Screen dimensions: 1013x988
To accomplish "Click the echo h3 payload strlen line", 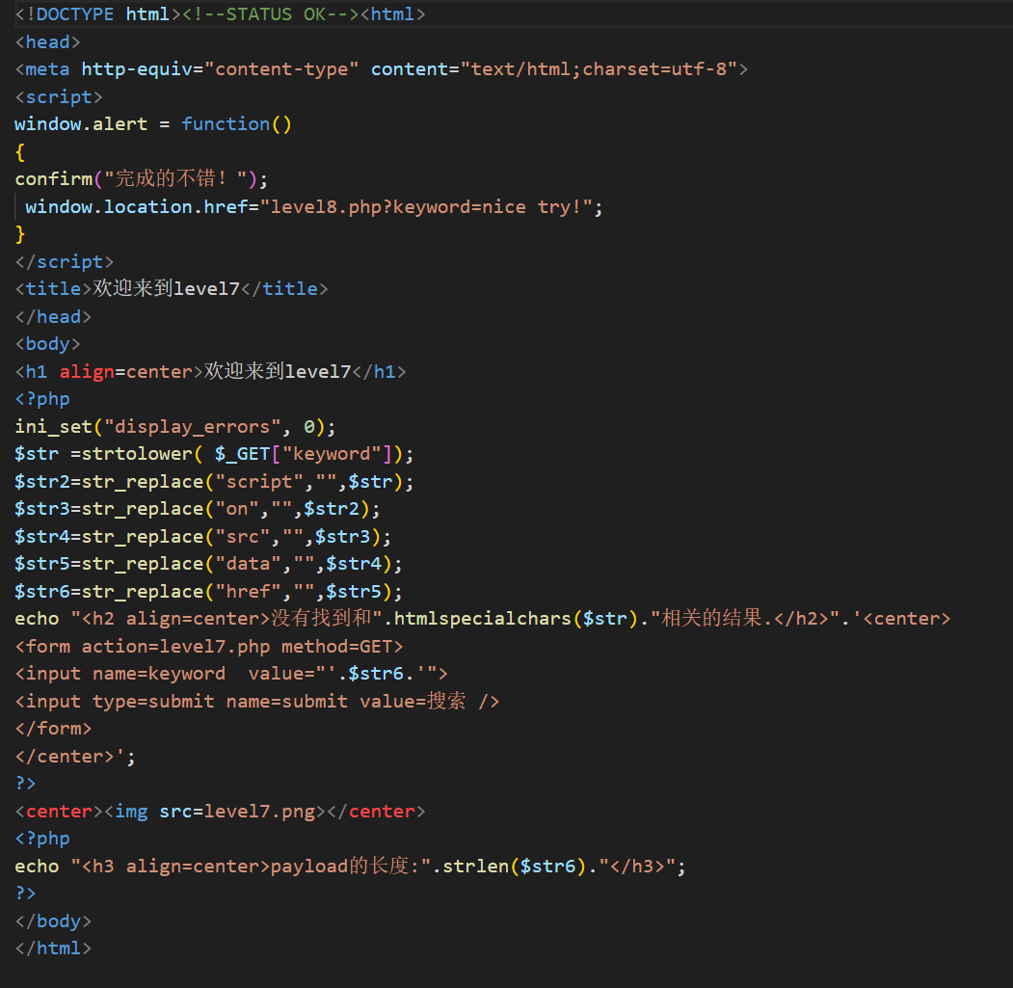I will click(x=350, y=866).
